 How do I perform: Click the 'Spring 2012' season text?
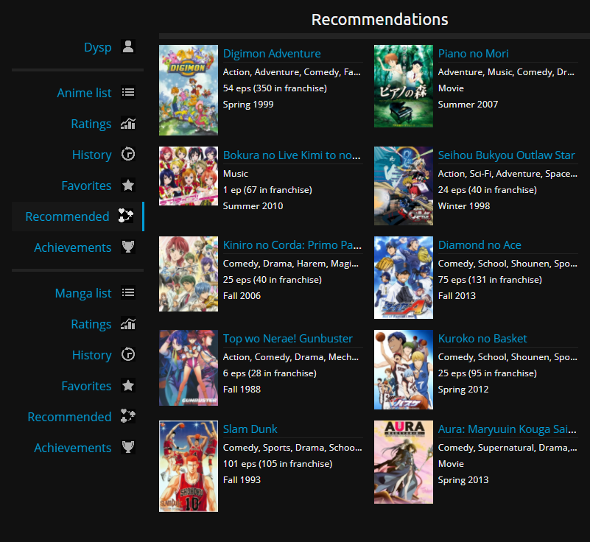463,390
